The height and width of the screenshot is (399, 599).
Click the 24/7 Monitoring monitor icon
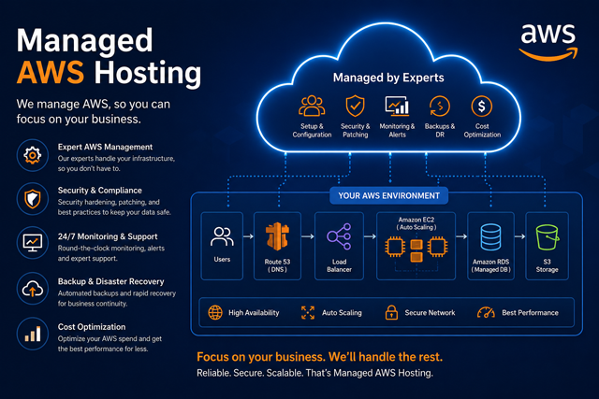tap(33, 243)
